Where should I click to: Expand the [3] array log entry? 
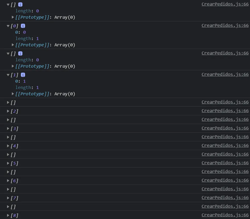8,128
